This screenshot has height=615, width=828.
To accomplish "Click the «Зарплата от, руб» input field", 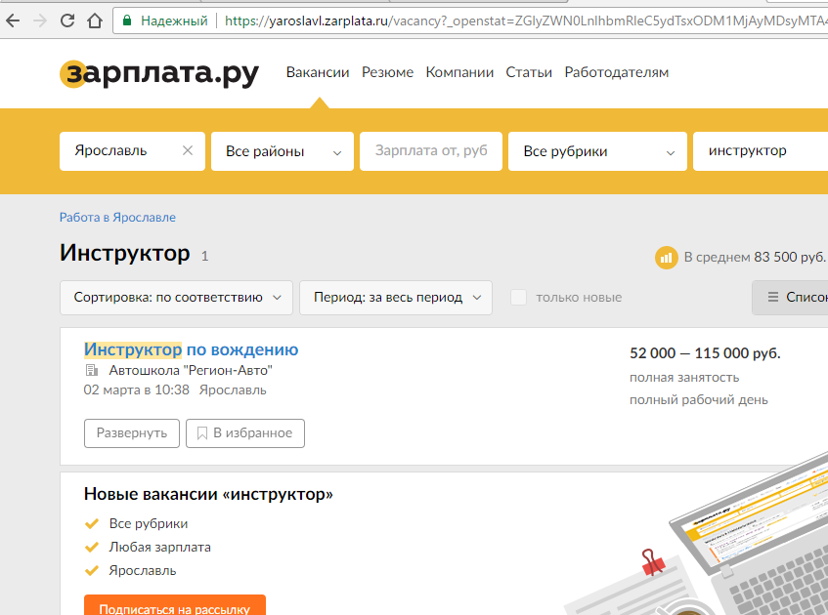I will click(431, 151).
